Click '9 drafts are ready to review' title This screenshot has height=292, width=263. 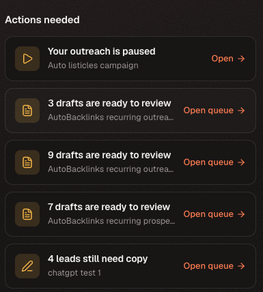tap(109, 156)
